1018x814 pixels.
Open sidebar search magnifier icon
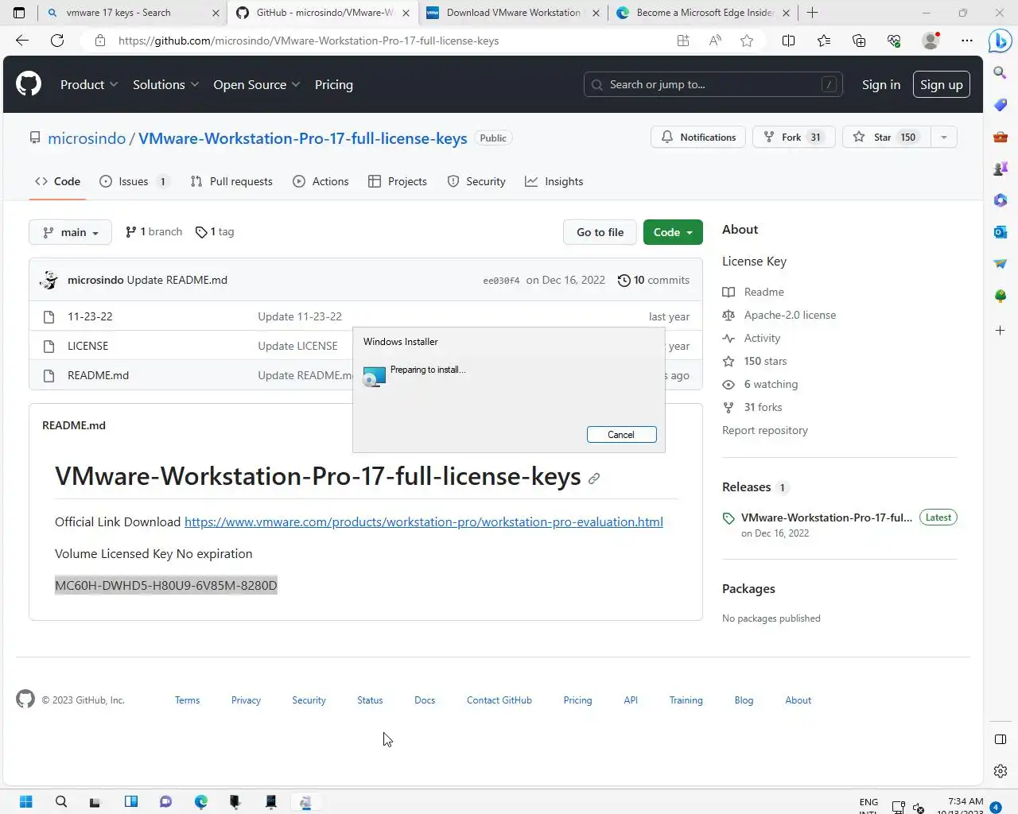(1001, 72)
